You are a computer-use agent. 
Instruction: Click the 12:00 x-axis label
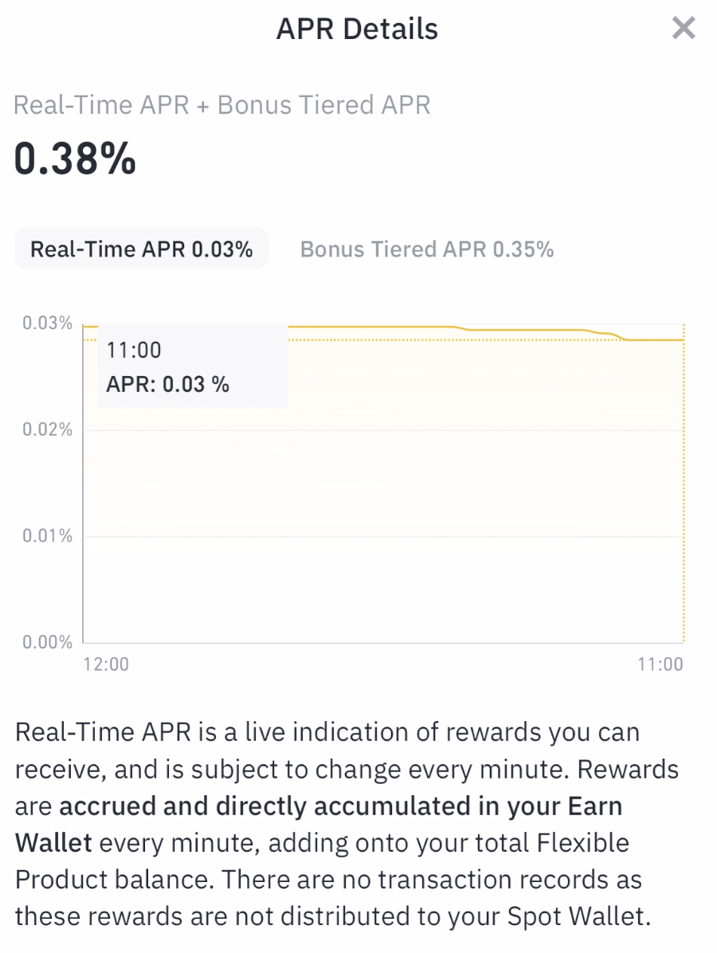[106, 665]
